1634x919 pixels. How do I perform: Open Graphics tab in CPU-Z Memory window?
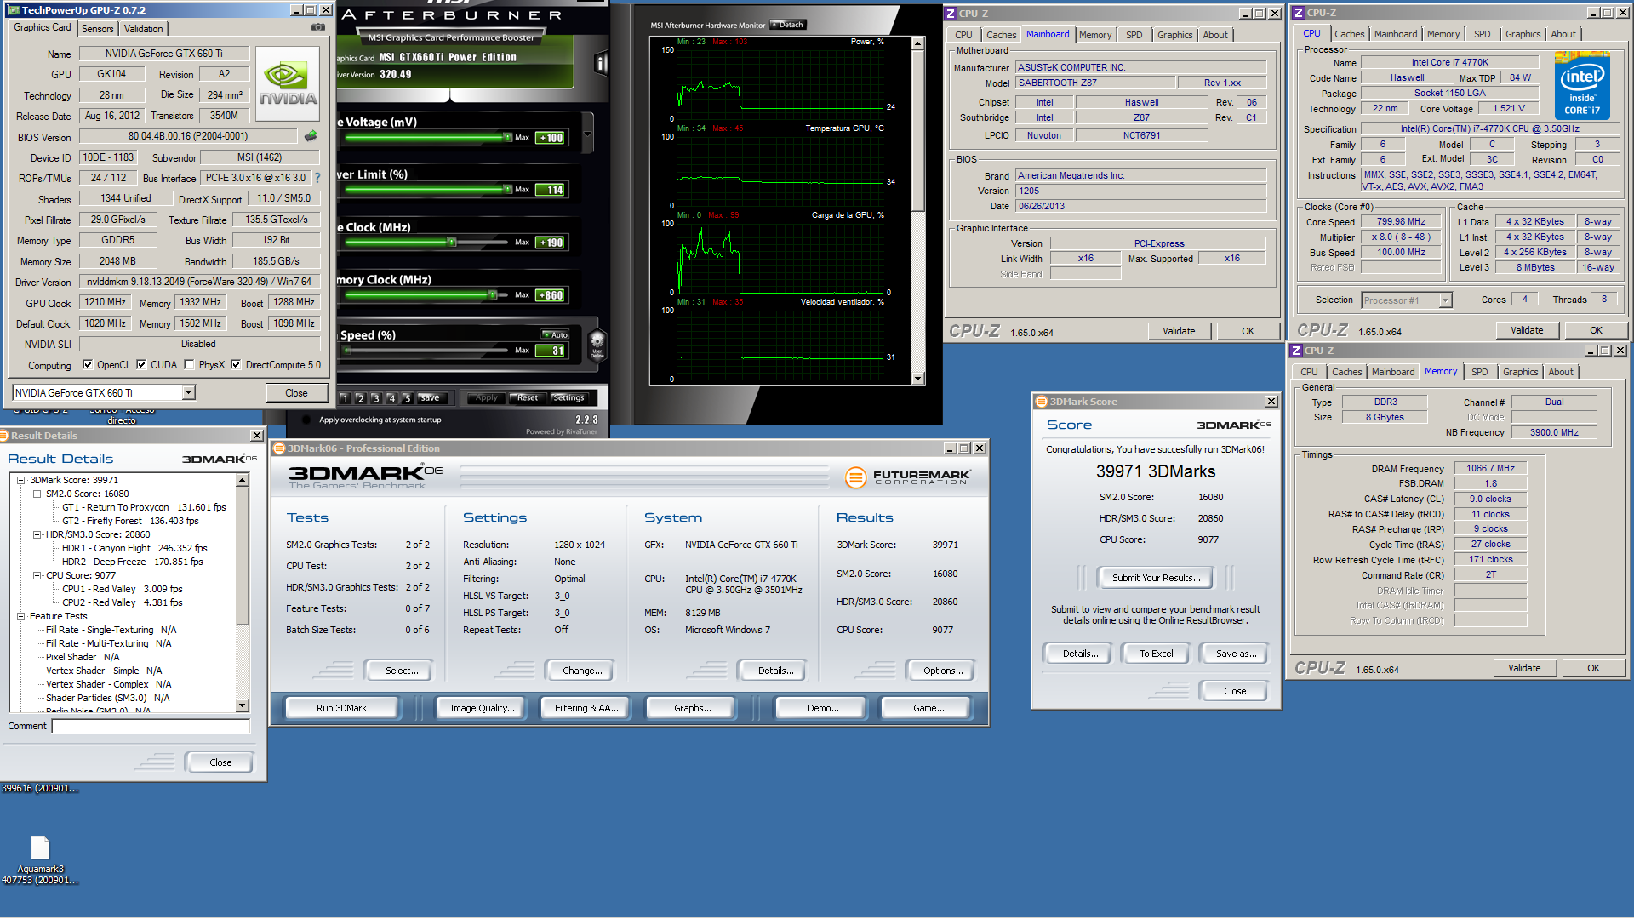[x=1520, y=372]
